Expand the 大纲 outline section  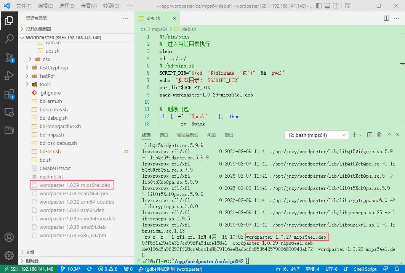pos(30,252)
